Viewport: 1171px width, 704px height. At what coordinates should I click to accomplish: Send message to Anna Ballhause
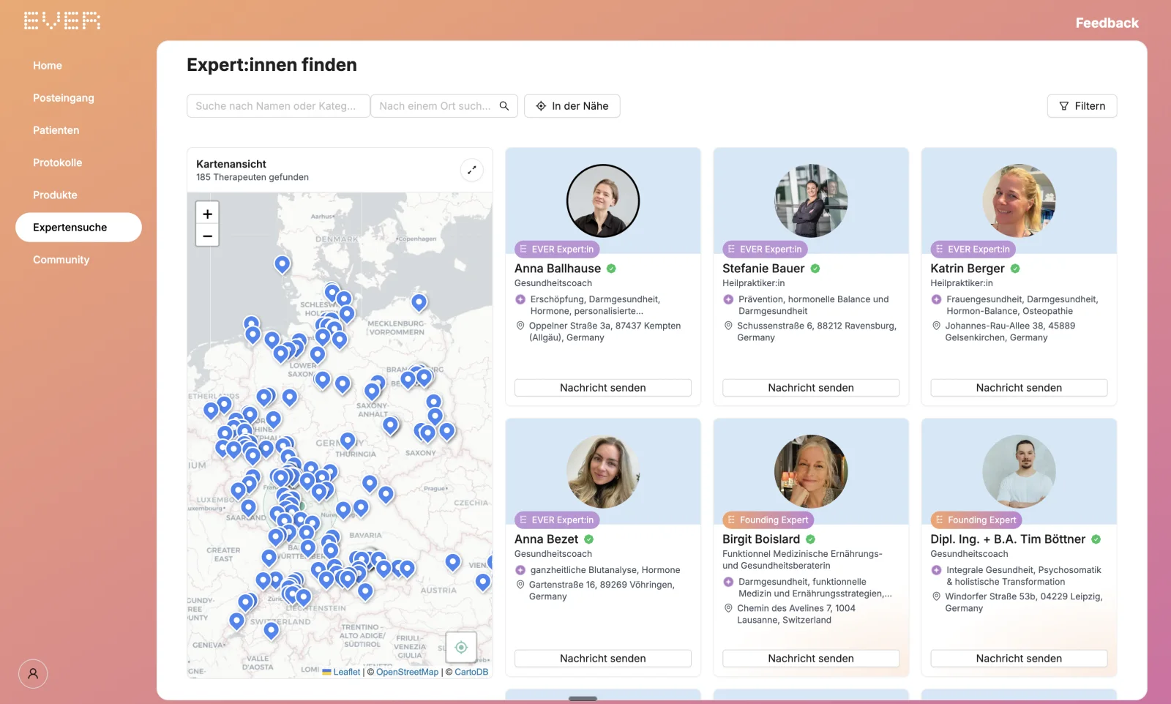coord(603,388)
